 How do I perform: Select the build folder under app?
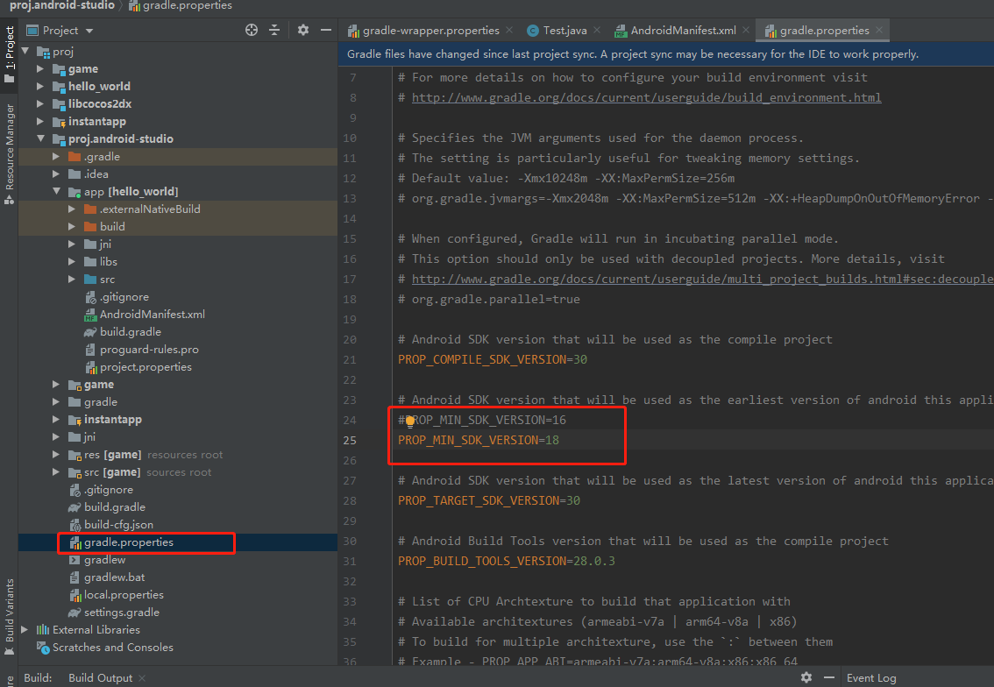pos(111,226)
